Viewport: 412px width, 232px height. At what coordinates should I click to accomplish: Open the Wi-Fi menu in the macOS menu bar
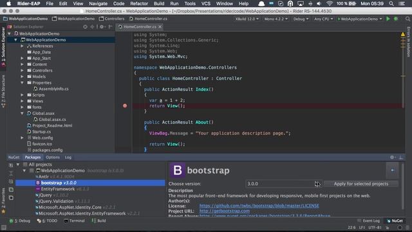(x=329, y=3)
